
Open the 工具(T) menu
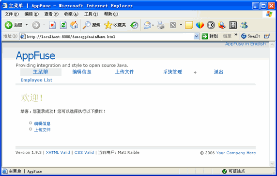(91, 14)
